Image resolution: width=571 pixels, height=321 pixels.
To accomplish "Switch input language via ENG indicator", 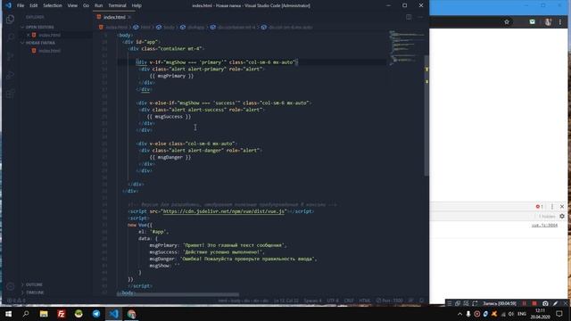I will 522,314.
